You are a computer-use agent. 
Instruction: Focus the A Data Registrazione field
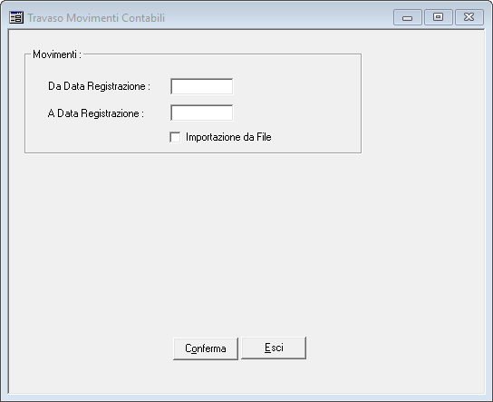202,113
